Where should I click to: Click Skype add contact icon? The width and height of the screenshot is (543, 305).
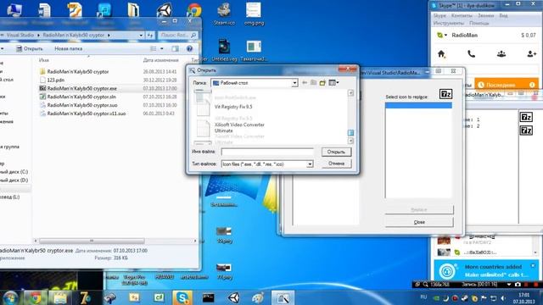click(x=532, y=54)
